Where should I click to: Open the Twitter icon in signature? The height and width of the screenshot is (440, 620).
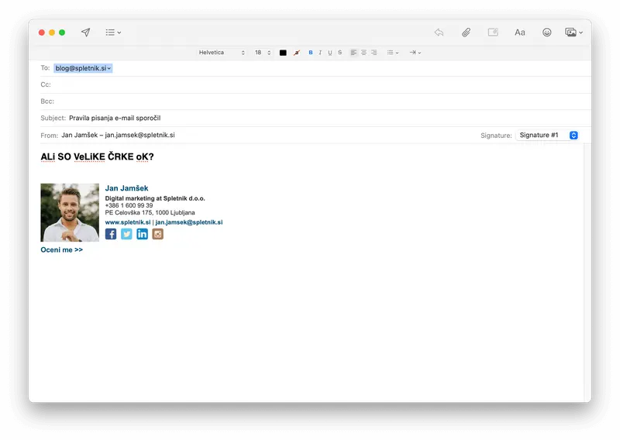[126, 234]
